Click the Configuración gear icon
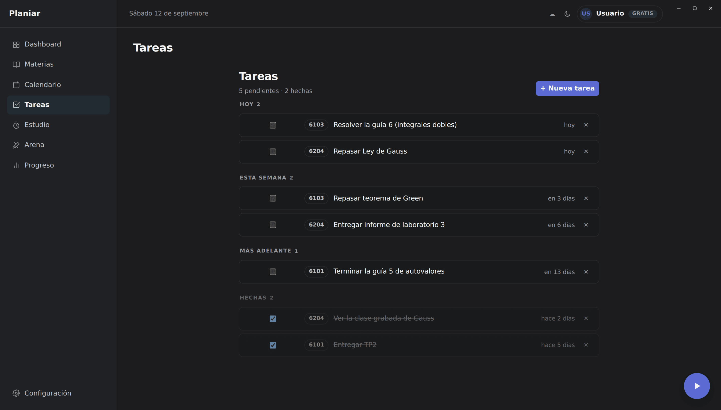The height and width of the screenshot is (410, 721). [16, 393]
